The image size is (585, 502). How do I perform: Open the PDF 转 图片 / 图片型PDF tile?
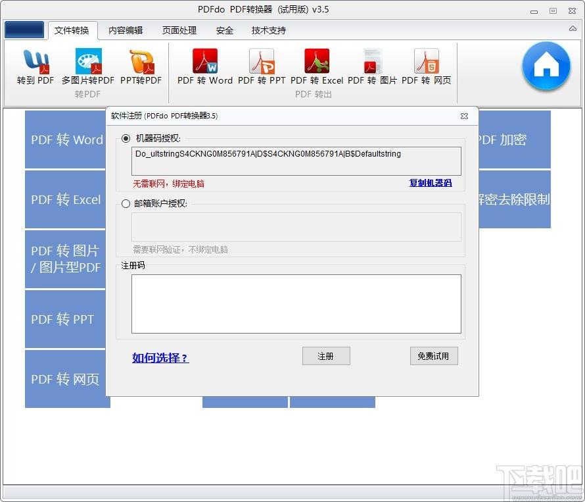(65, 259)
